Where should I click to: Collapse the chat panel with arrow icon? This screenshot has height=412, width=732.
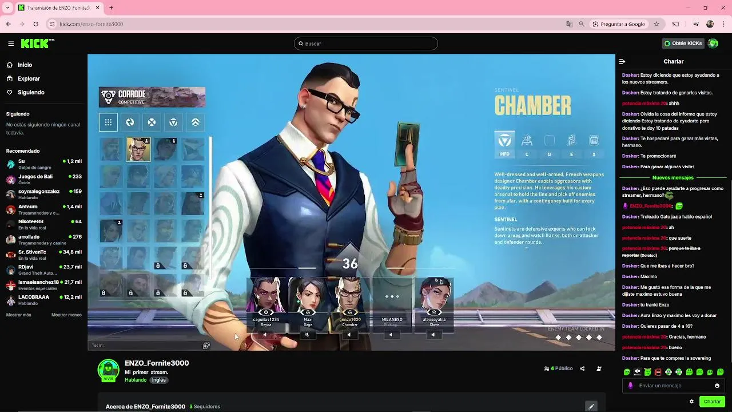pos(622,61)
